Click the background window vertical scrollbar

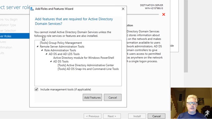(186, 36)
